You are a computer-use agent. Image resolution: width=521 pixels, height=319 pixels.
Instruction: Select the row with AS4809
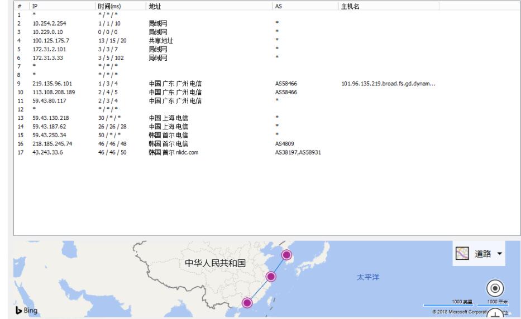(285, 143)
